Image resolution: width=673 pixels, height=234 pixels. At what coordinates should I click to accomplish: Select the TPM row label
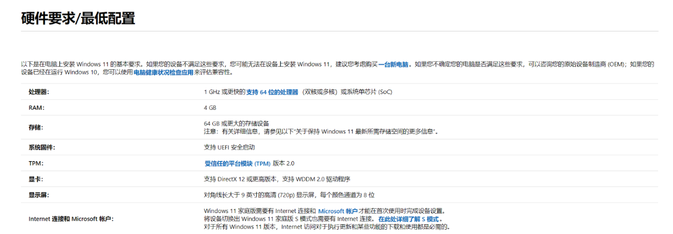(x=36, y=163)
